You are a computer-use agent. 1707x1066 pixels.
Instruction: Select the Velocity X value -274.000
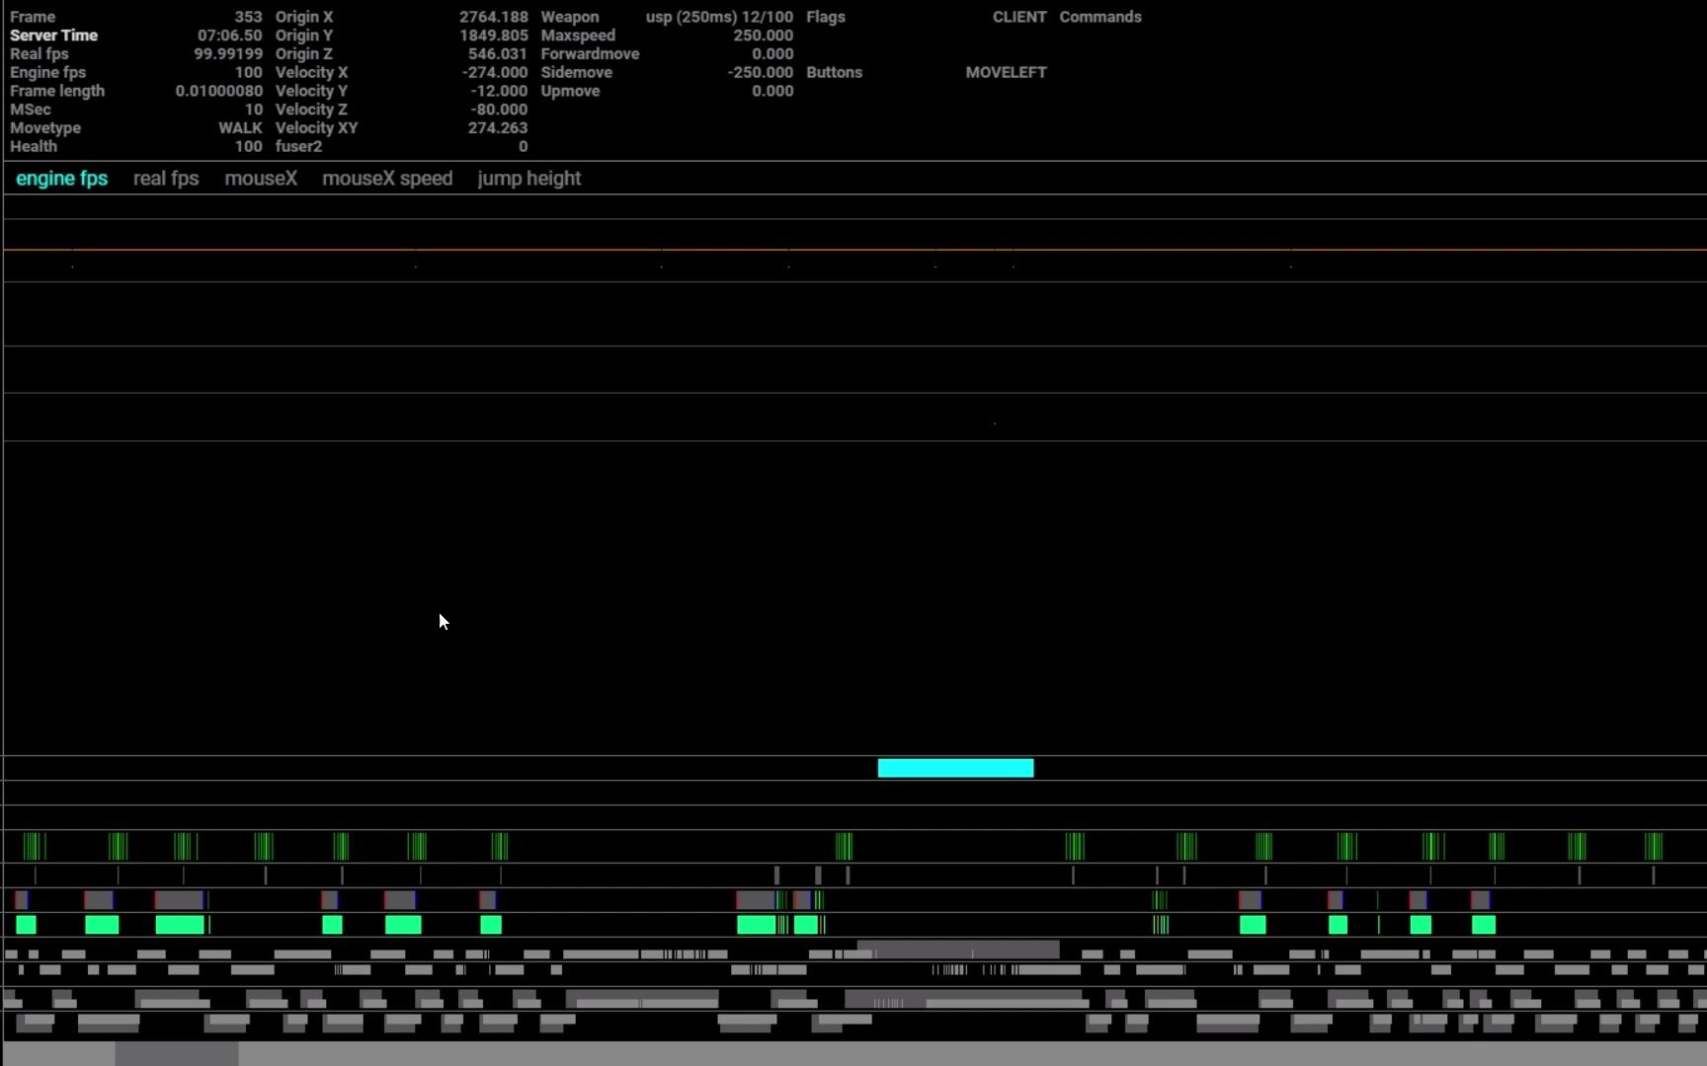[x=494, y=72]
